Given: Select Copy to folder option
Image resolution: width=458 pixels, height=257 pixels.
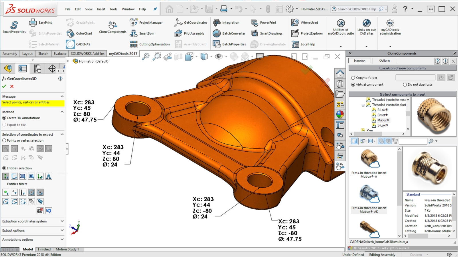Looking at the screenshot, I should click(x=353, y=78).
